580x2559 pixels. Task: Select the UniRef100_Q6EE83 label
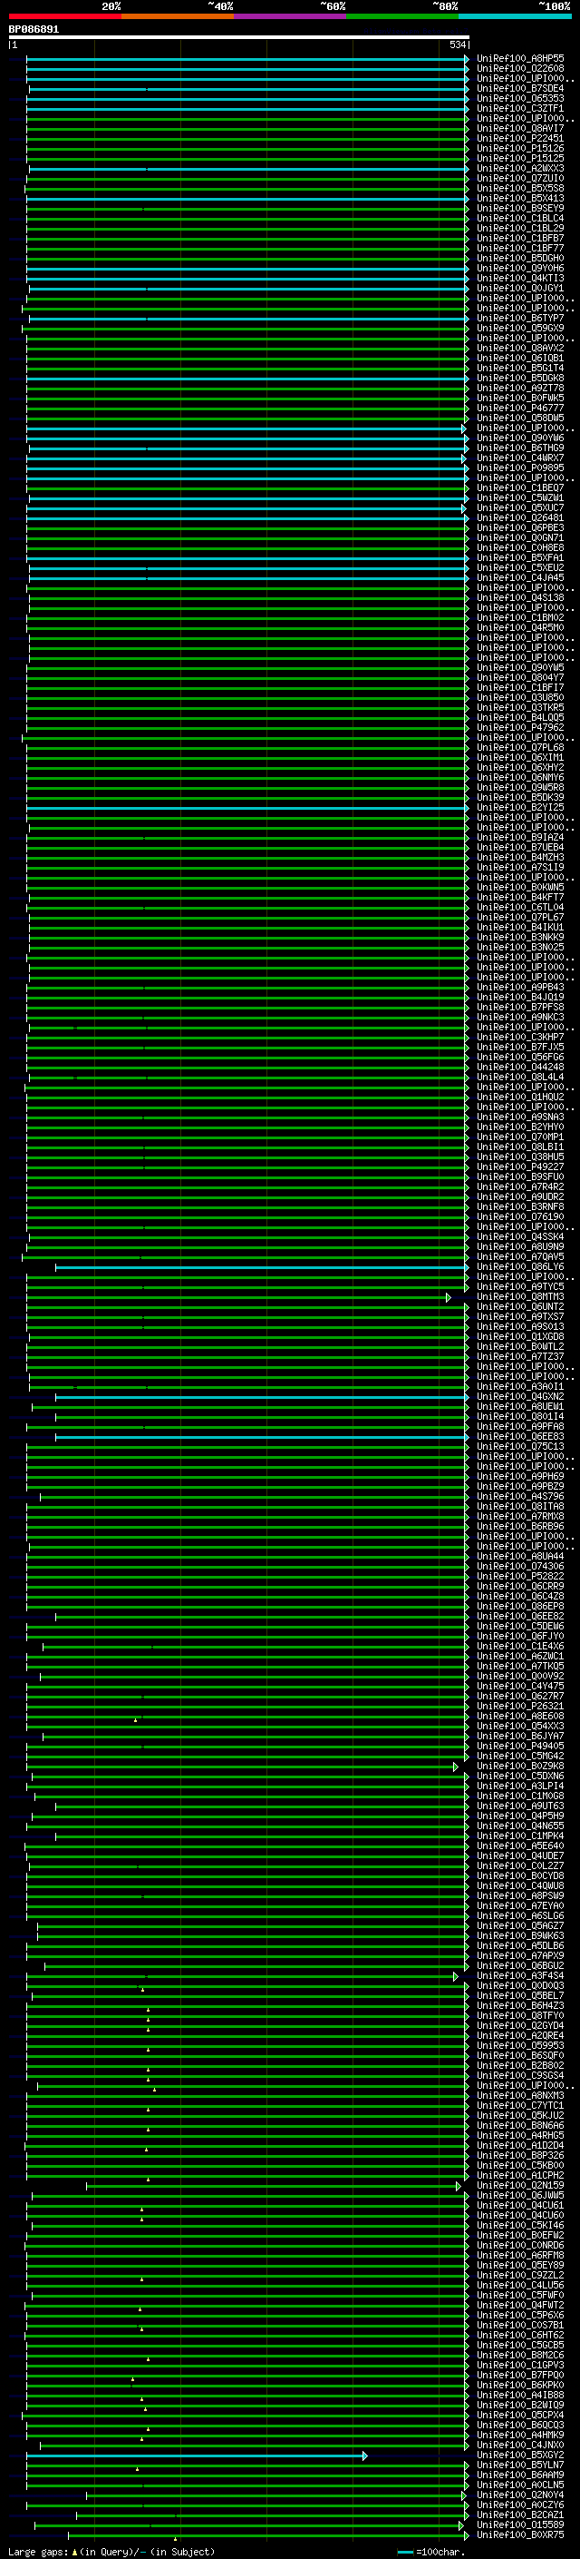point(520,1437)
